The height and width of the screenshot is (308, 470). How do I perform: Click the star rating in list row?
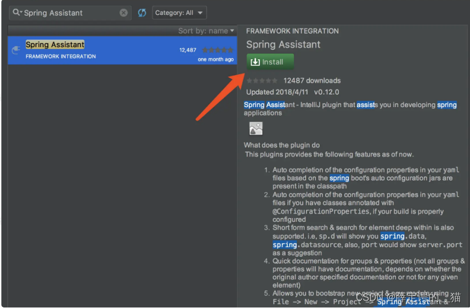coord(218,50)
